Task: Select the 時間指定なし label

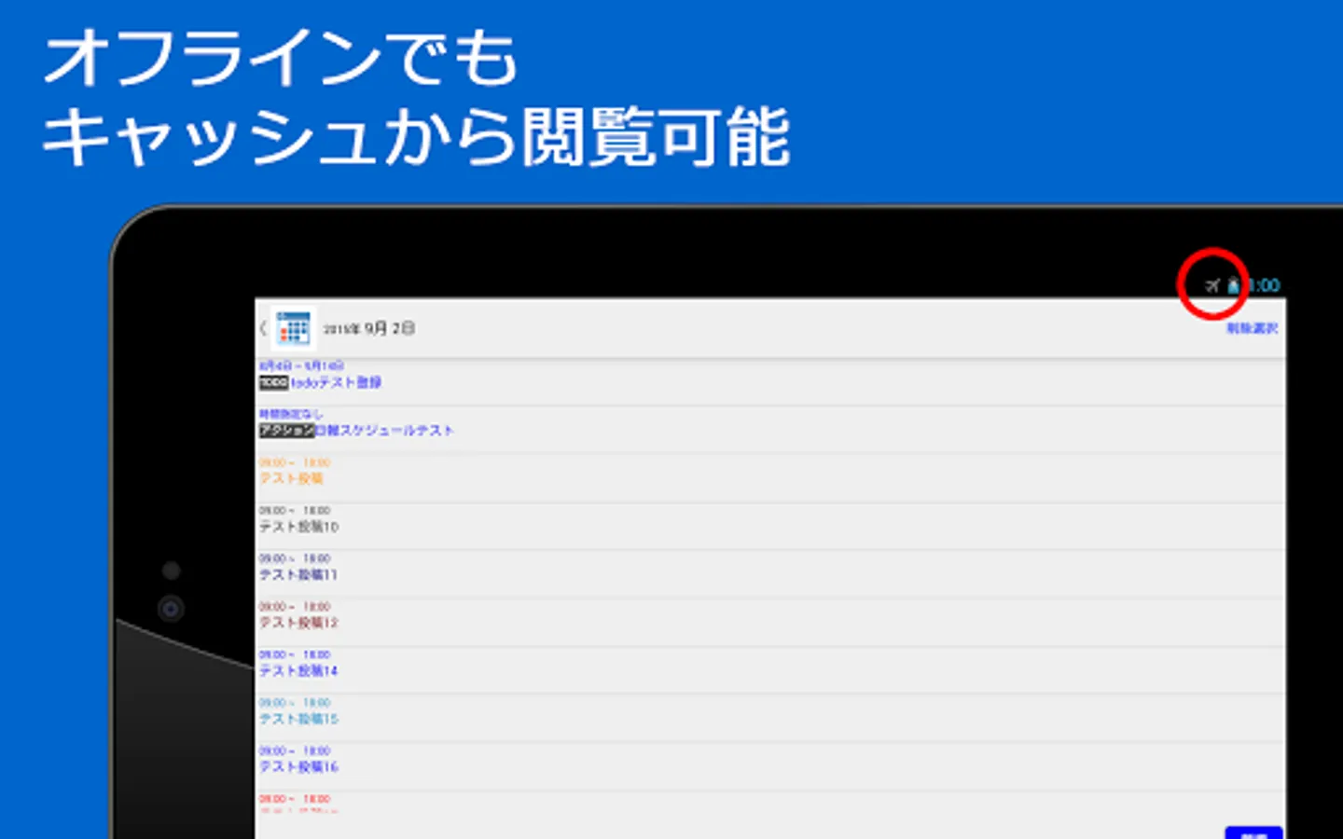Action: (291, 413)
